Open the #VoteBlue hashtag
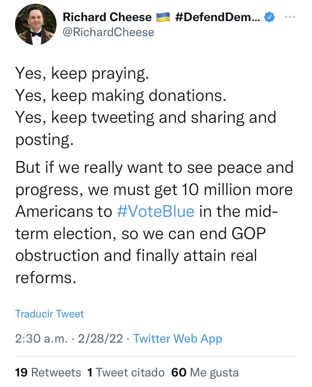 tap(156, 211)
